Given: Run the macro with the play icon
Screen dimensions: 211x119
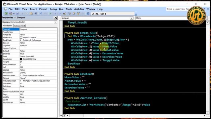Looking at the screenshot, I should pos(51,14).
